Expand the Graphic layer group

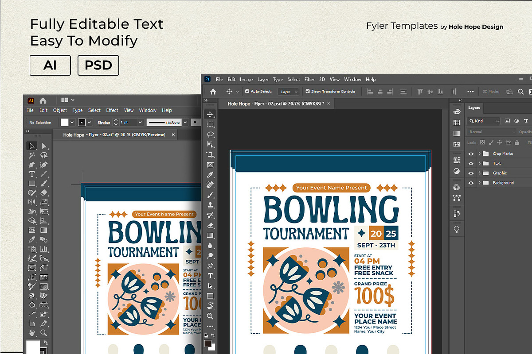point(479,173)
